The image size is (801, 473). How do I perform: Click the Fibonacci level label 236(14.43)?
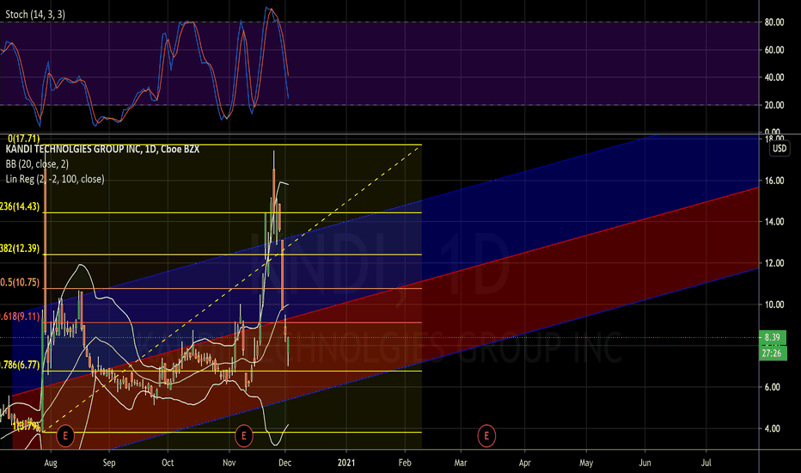(20, 206)
